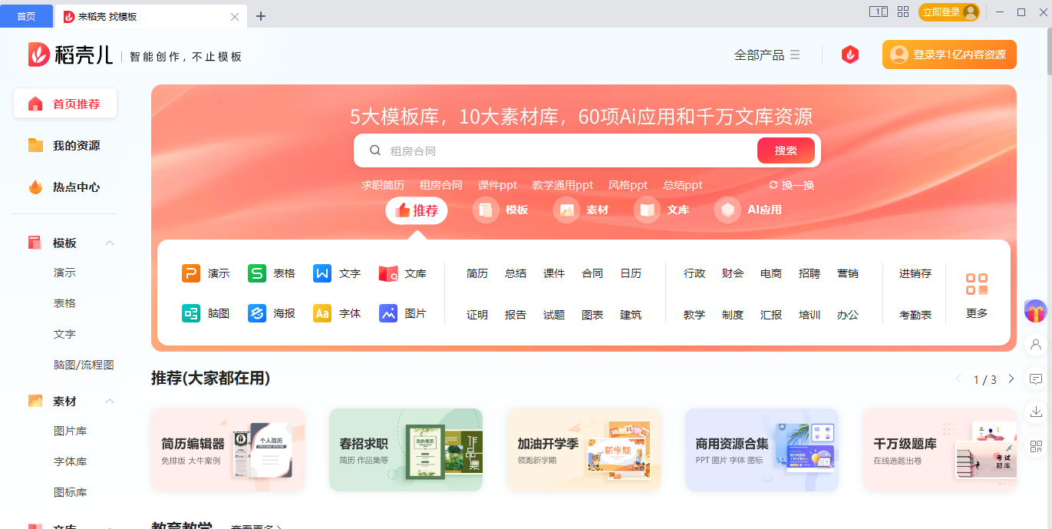Open a new tab with the plus icon
Screen dimensions: 1052x529
[x=261, y=16]
